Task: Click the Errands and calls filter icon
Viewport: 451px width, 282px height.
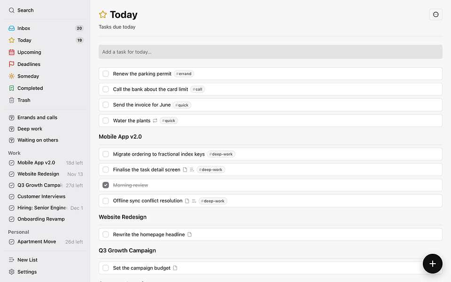Action: (11, 117)
